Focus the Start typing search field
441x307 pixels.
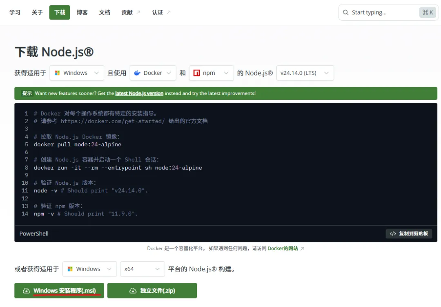(388, 12)
